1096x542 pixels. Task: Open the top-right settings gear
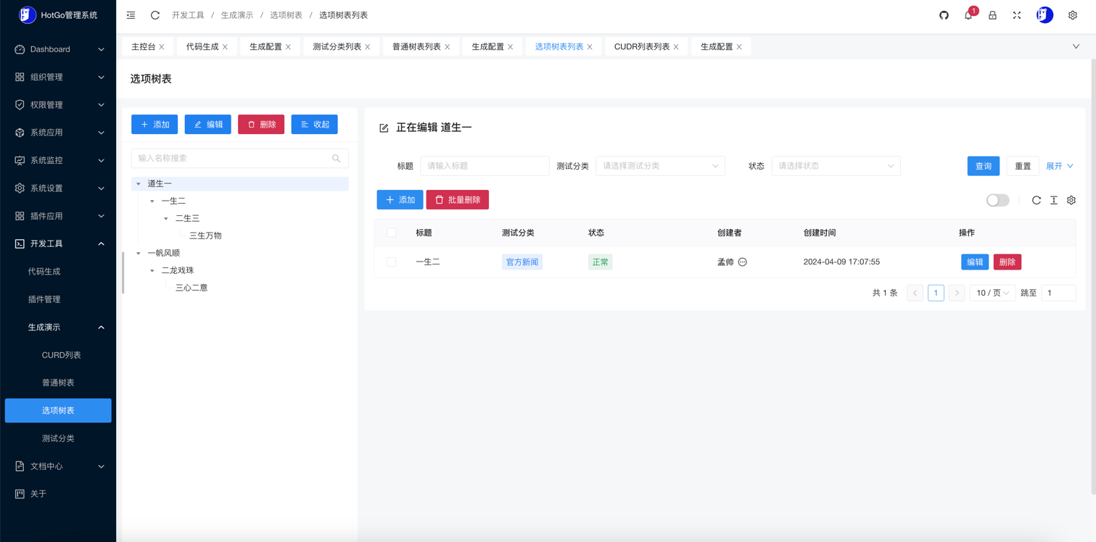1072,15
